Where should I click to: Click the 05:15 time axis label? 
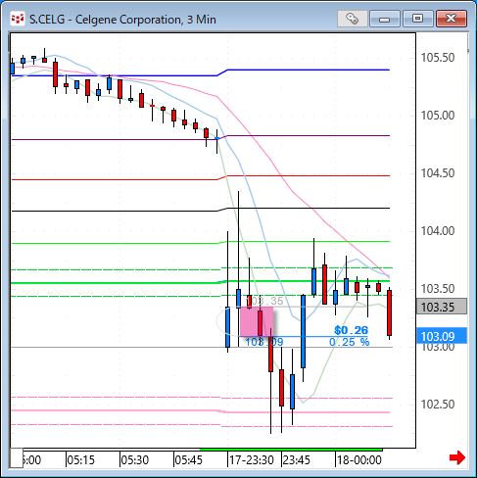pos(80,460)
